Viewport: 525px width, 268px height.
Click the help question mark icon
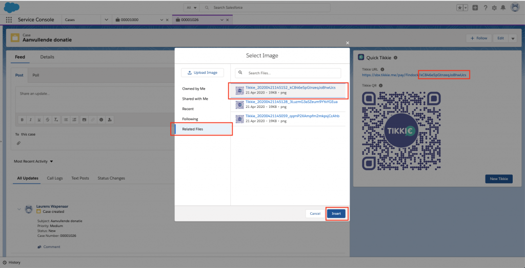[485, 8]
